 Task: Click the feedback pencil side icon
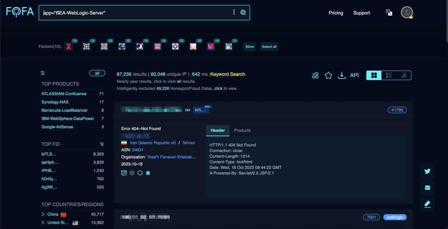427,204
